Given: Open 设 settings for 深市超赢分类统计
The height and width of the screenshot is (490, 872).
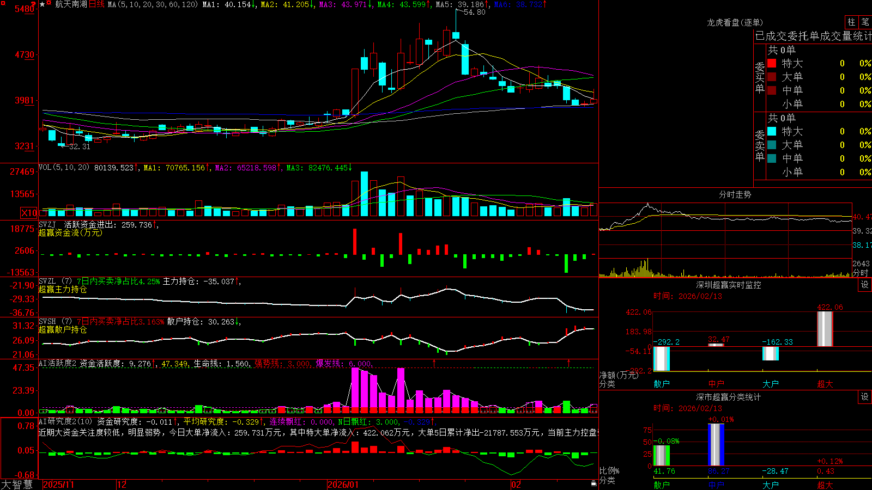Looking at the screenshot, I should 865,397.
